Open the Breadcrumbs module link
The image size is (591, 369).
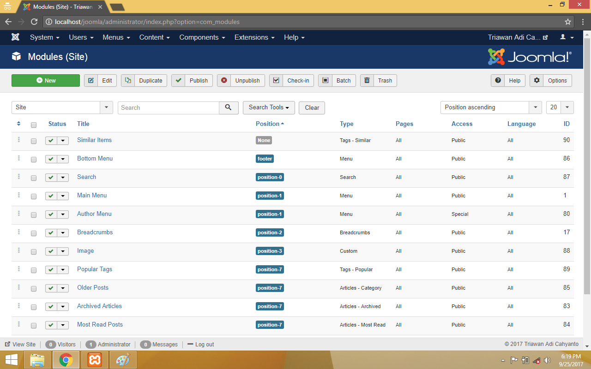point(95,232)
